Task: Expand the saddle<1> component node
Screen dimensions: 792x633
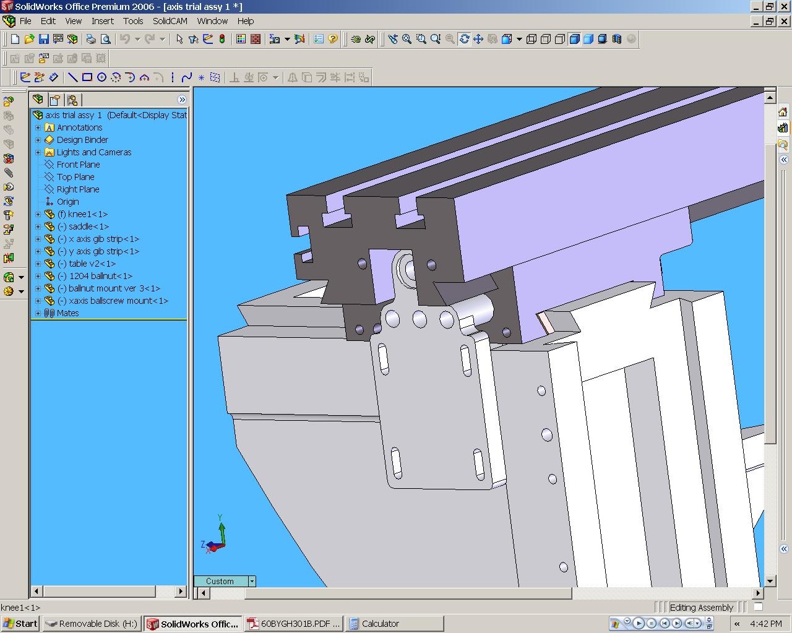Action: pyautogui.click(x=38, y=226)
